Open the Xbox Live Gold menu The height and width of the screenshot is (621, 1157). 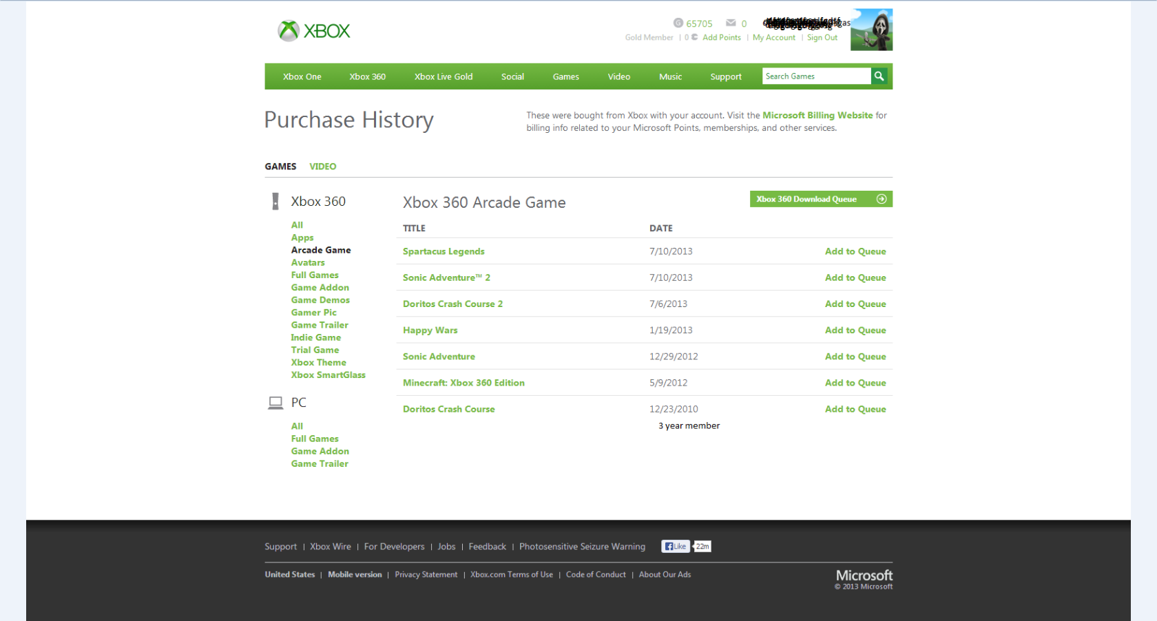pyautogui.click(x=444, y=76)
